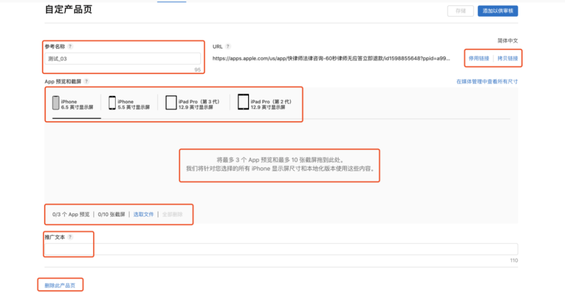Click 全部删除 link
This screenshot has height=292, width=565.
tap(172, 214)
